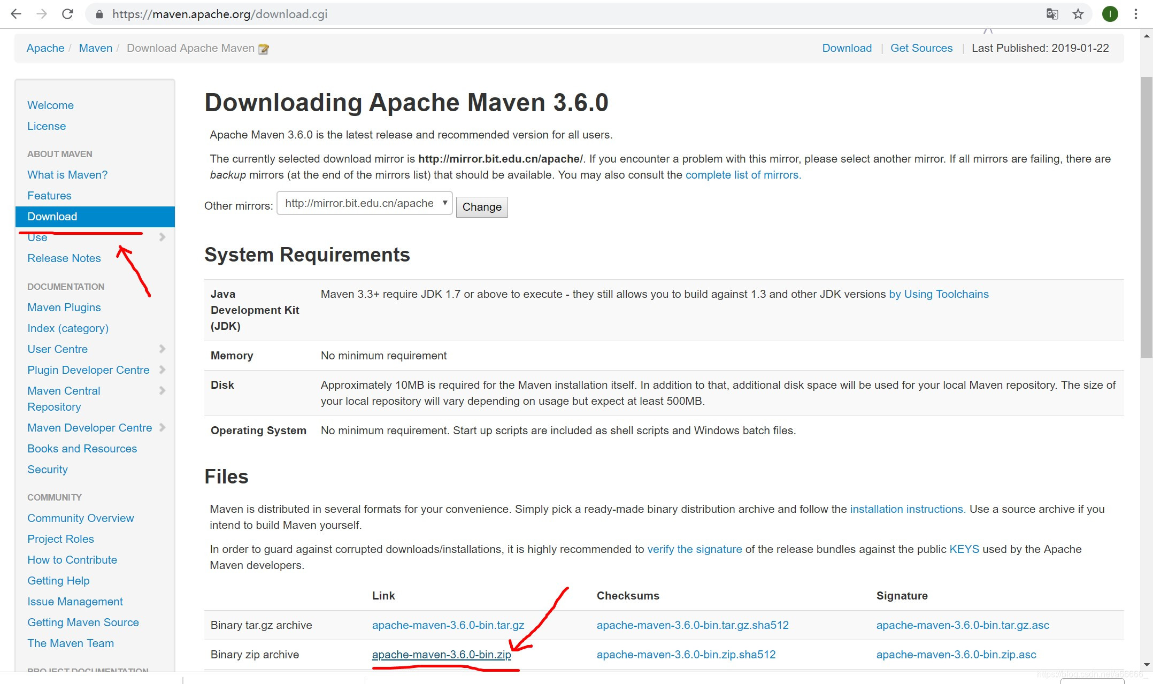Open the Security sidebar link
1153x684 pixels.
(x=48, y=470)
